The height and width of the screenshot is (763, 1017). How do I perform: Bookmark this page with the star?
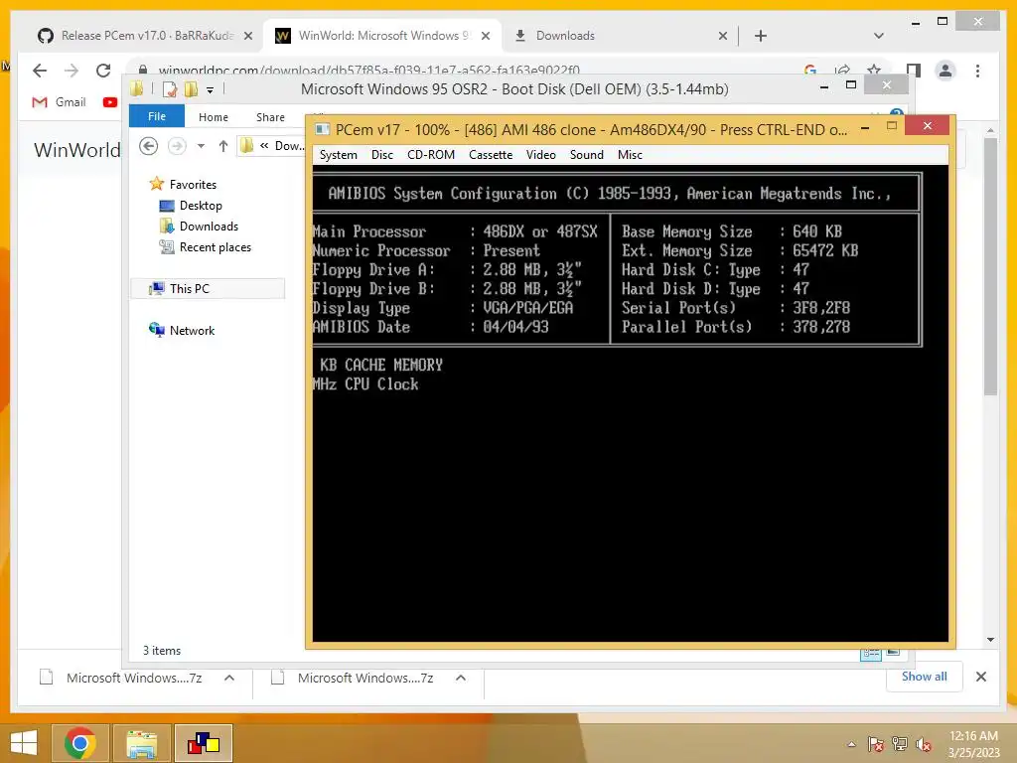point(874,71)
